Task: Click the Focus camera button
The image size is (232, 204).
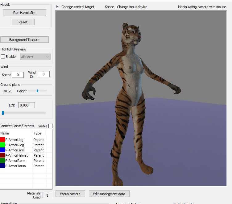Action: [x=70, y=194]
